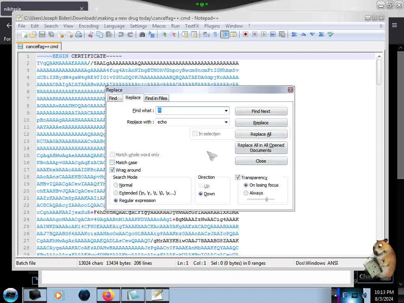Click the Playback macro icon

click(x=264, y=35)
